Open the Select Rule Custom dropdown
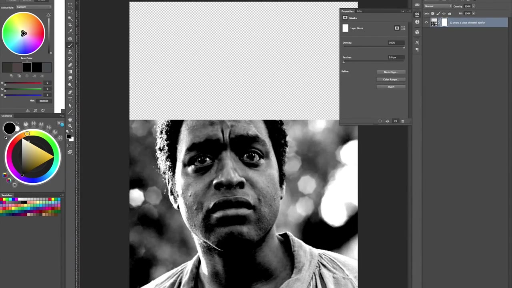 (x=34, y=7)
